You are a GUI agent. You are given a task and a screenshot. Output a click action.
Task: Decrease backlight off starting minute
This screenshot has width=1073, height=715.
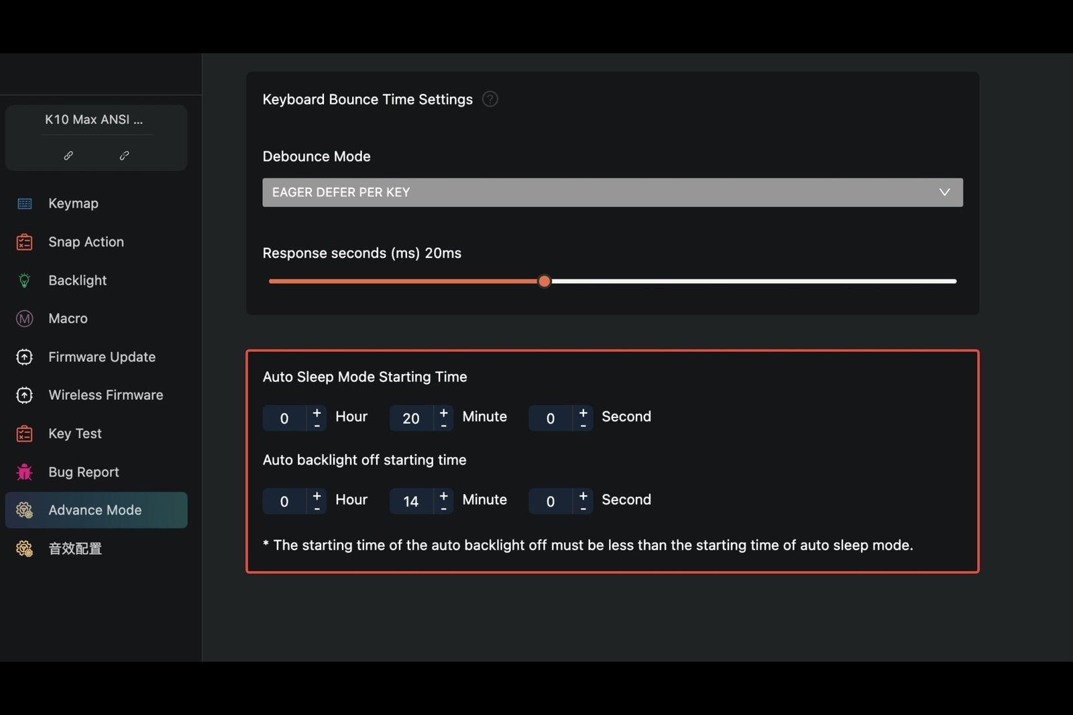pyautogui.click(x=443, y=507)
